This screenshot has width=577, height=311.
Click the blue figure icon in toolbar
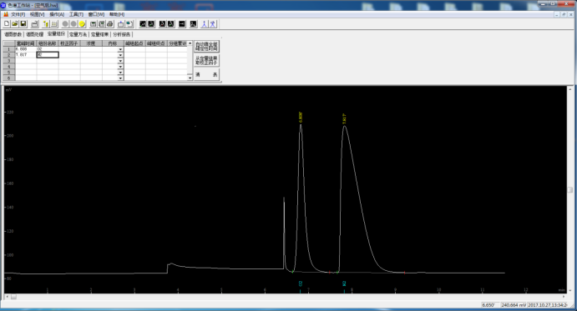point(205,24)
